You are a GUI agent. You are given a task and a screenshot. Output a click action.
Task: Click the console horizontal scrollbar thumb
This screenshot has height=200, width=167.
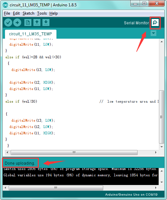click(56, 188)
